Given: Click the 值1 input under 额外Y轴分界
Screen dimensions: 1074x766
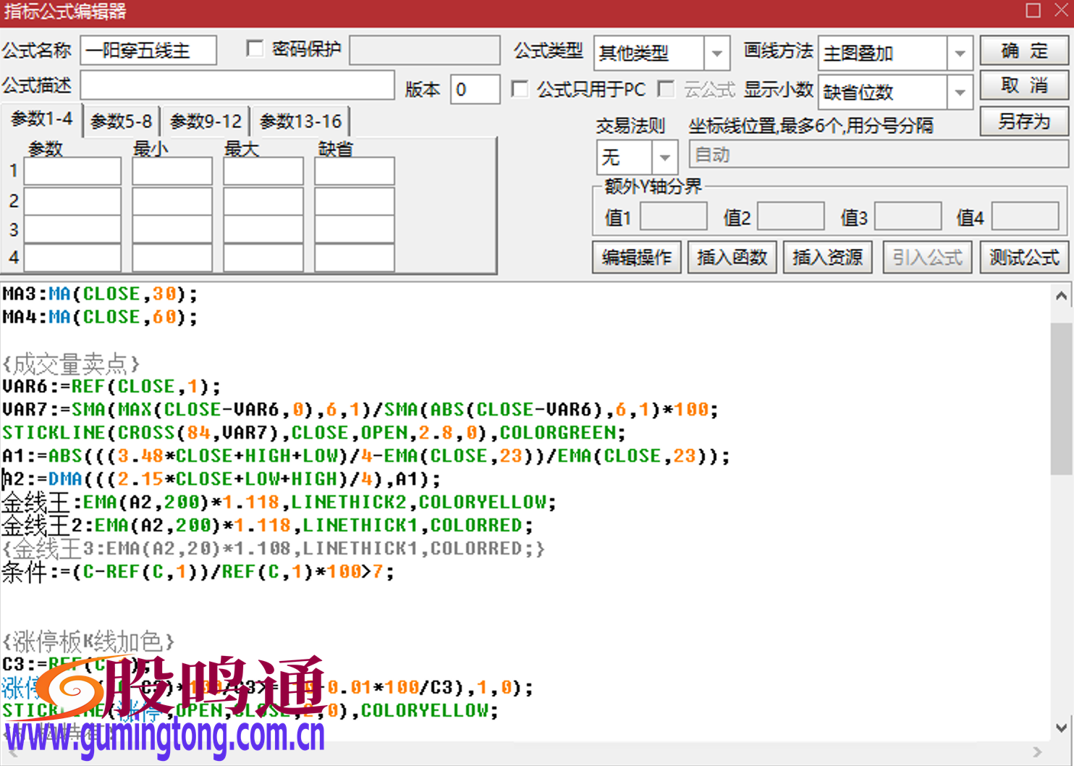Looking at the screenshot, I should click(x=673, y=216).
